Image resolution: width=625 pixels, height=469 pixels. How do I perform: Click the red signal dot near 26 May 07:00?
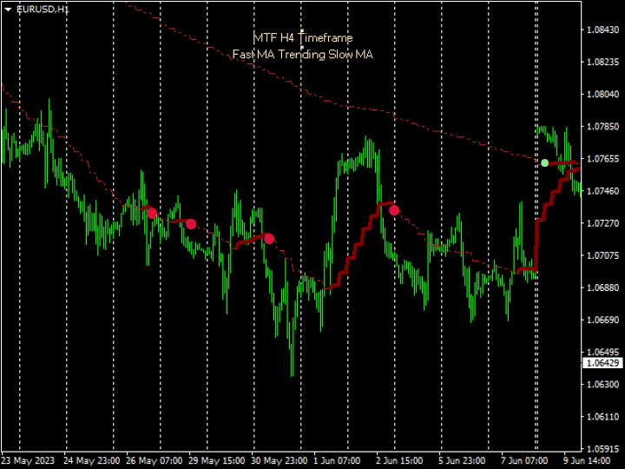pos(152,214)
